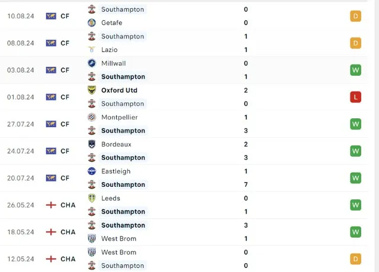Open the Southampton name in the Lazio match
Viewport: 379px width, 272px height.
123,37
